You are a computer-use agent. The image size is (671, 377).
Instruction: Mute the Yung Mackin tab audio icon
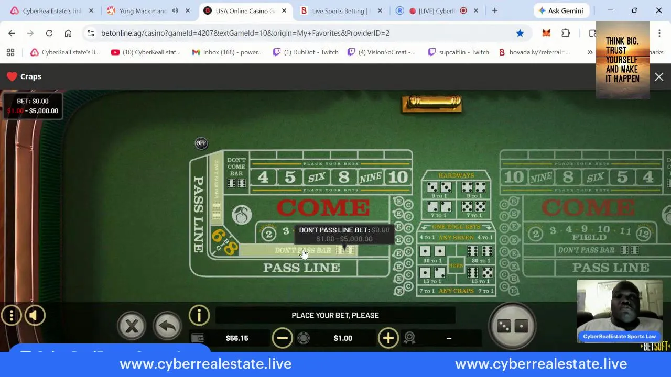(x=175, y=10)
